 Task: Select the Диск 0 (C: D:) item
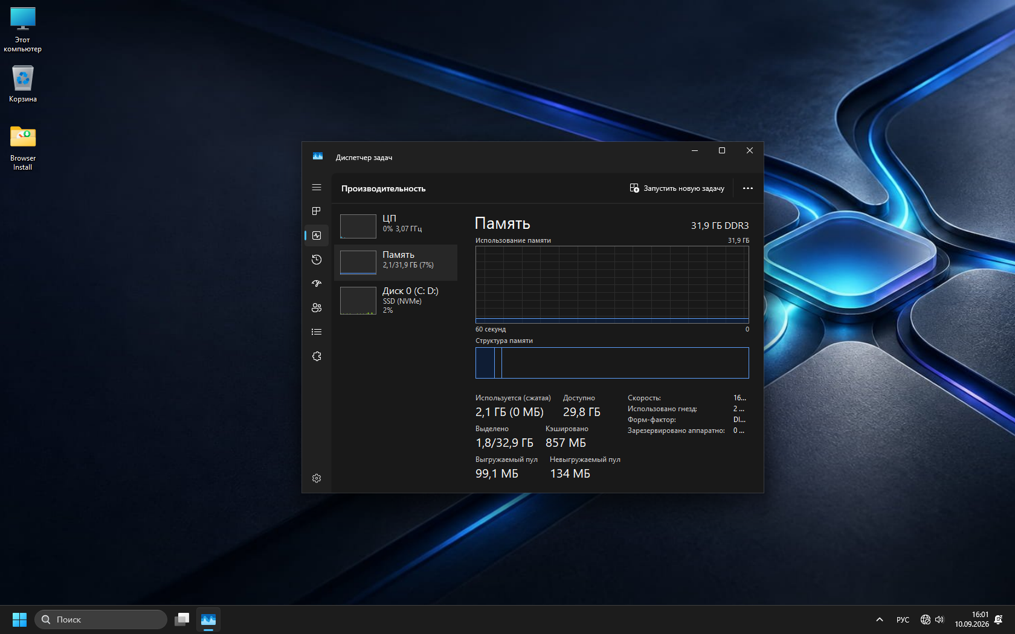(396, 300)
